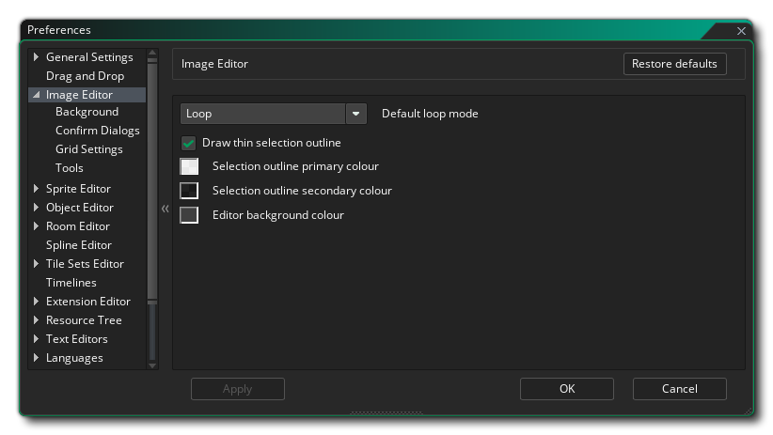Toggle Draw thin selection outline checkbox

tap(189, 143)
